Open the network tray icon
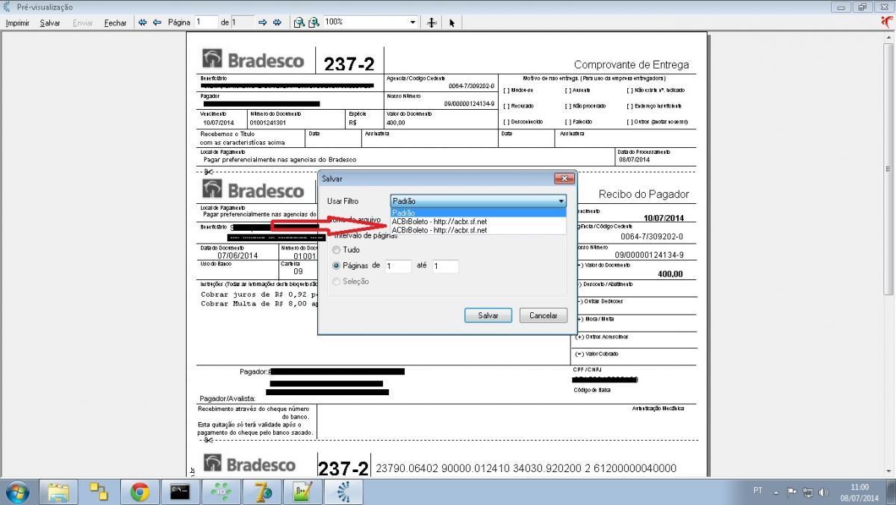Image resolution: width=896 pixels, height=505 pixels. pyautogui.click(x=807, y=492)
